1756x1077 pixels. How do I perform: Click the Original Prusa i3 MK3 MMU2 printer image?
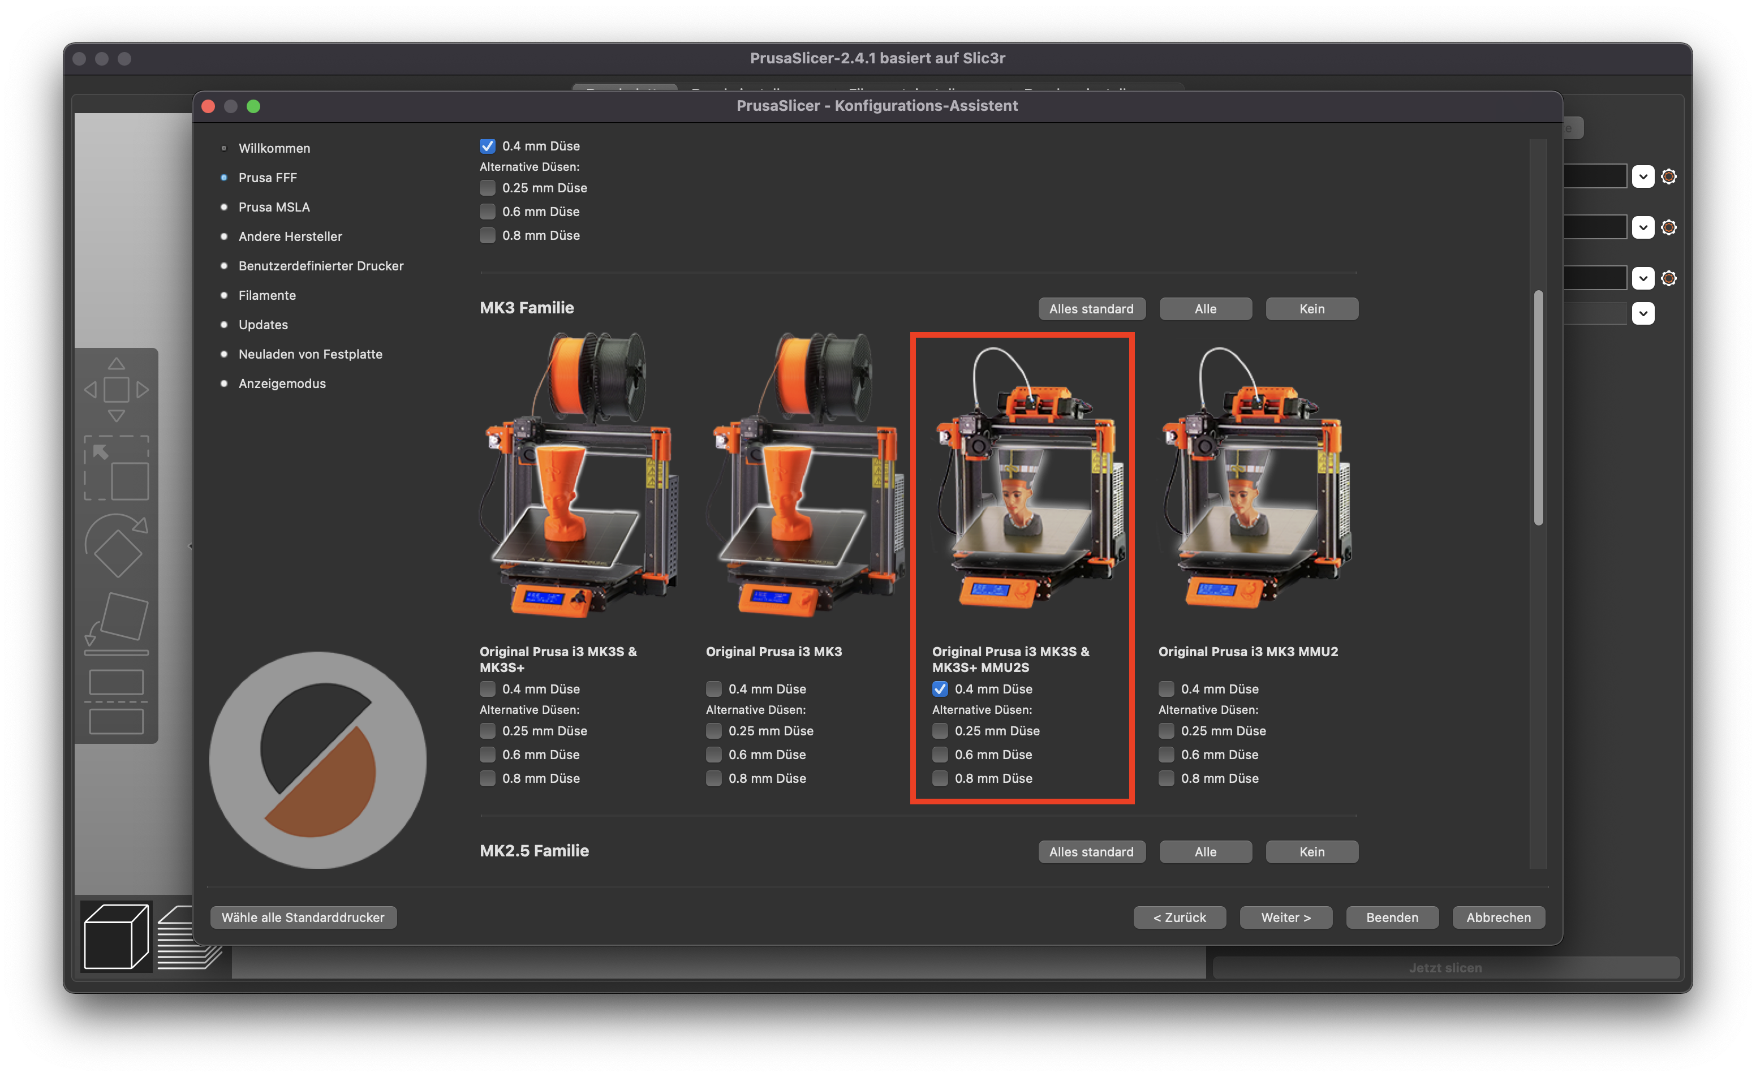coord(1256,477)
